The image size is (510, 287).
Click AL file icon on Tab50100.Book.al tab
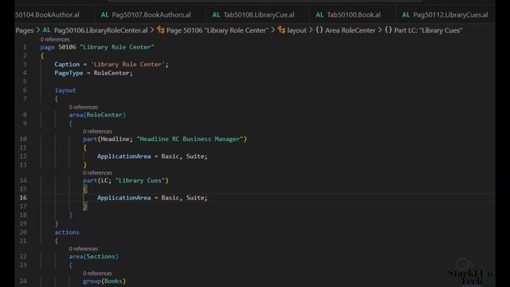click(x=320, y=15)
